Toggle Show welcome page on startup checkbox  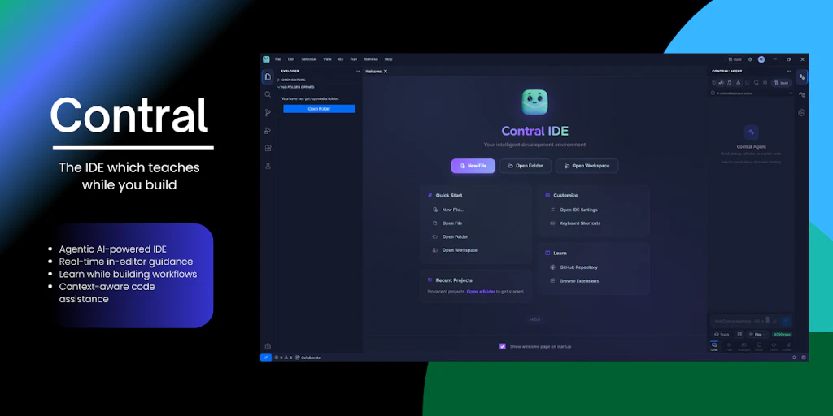point(503,346)
